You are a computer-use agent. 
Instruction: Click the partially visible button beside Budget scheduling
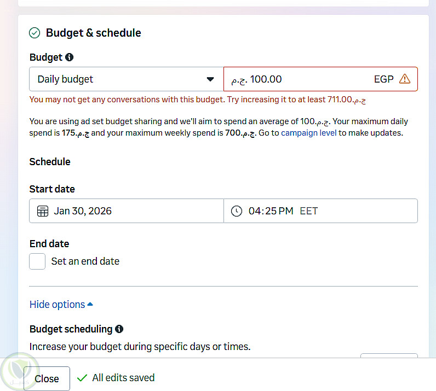click(388, 356)
